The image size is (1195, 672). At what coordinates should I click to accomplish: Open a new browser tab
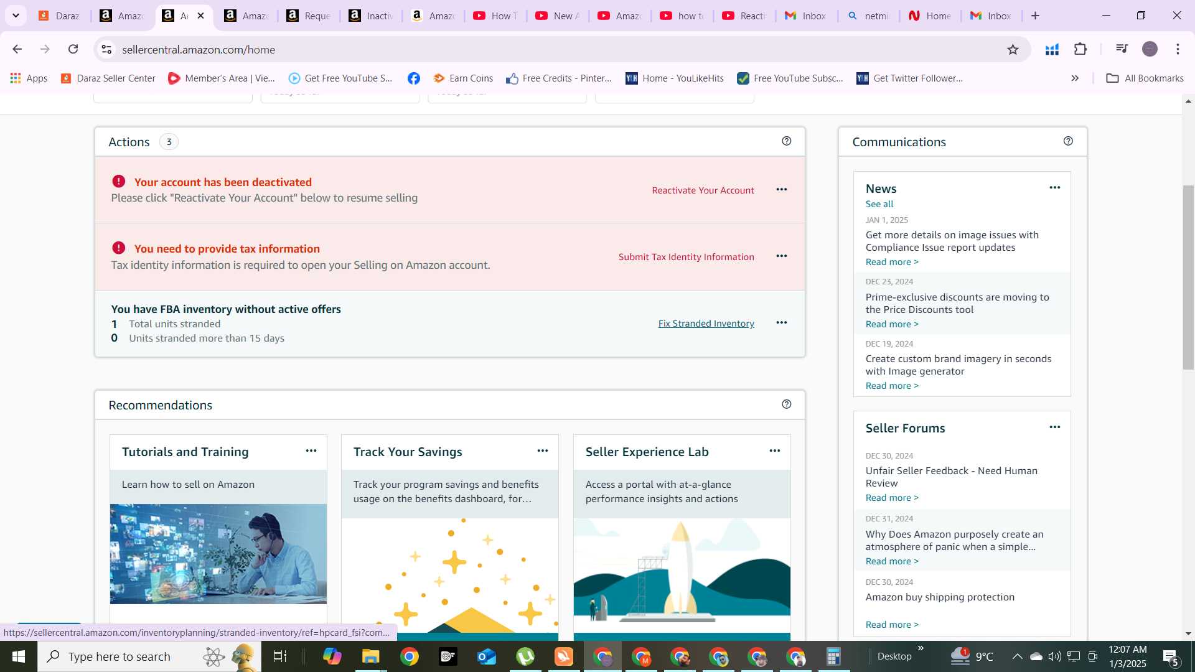[1035, 16]
